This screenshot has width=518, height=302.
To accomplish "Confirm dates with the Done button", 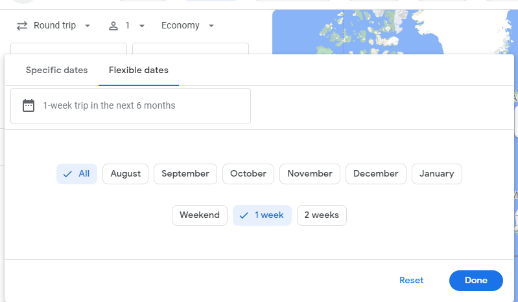I will pyautogui.click(x=476, y=281).
